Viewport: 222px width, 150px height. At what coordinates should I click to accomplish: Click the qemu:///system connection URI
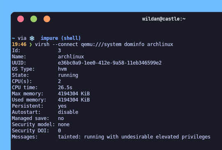pos(101,44)
